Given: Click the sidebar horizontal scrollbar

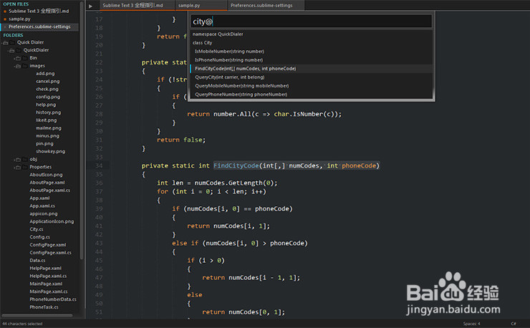Looking at the screenshot, I should point(37,316).
